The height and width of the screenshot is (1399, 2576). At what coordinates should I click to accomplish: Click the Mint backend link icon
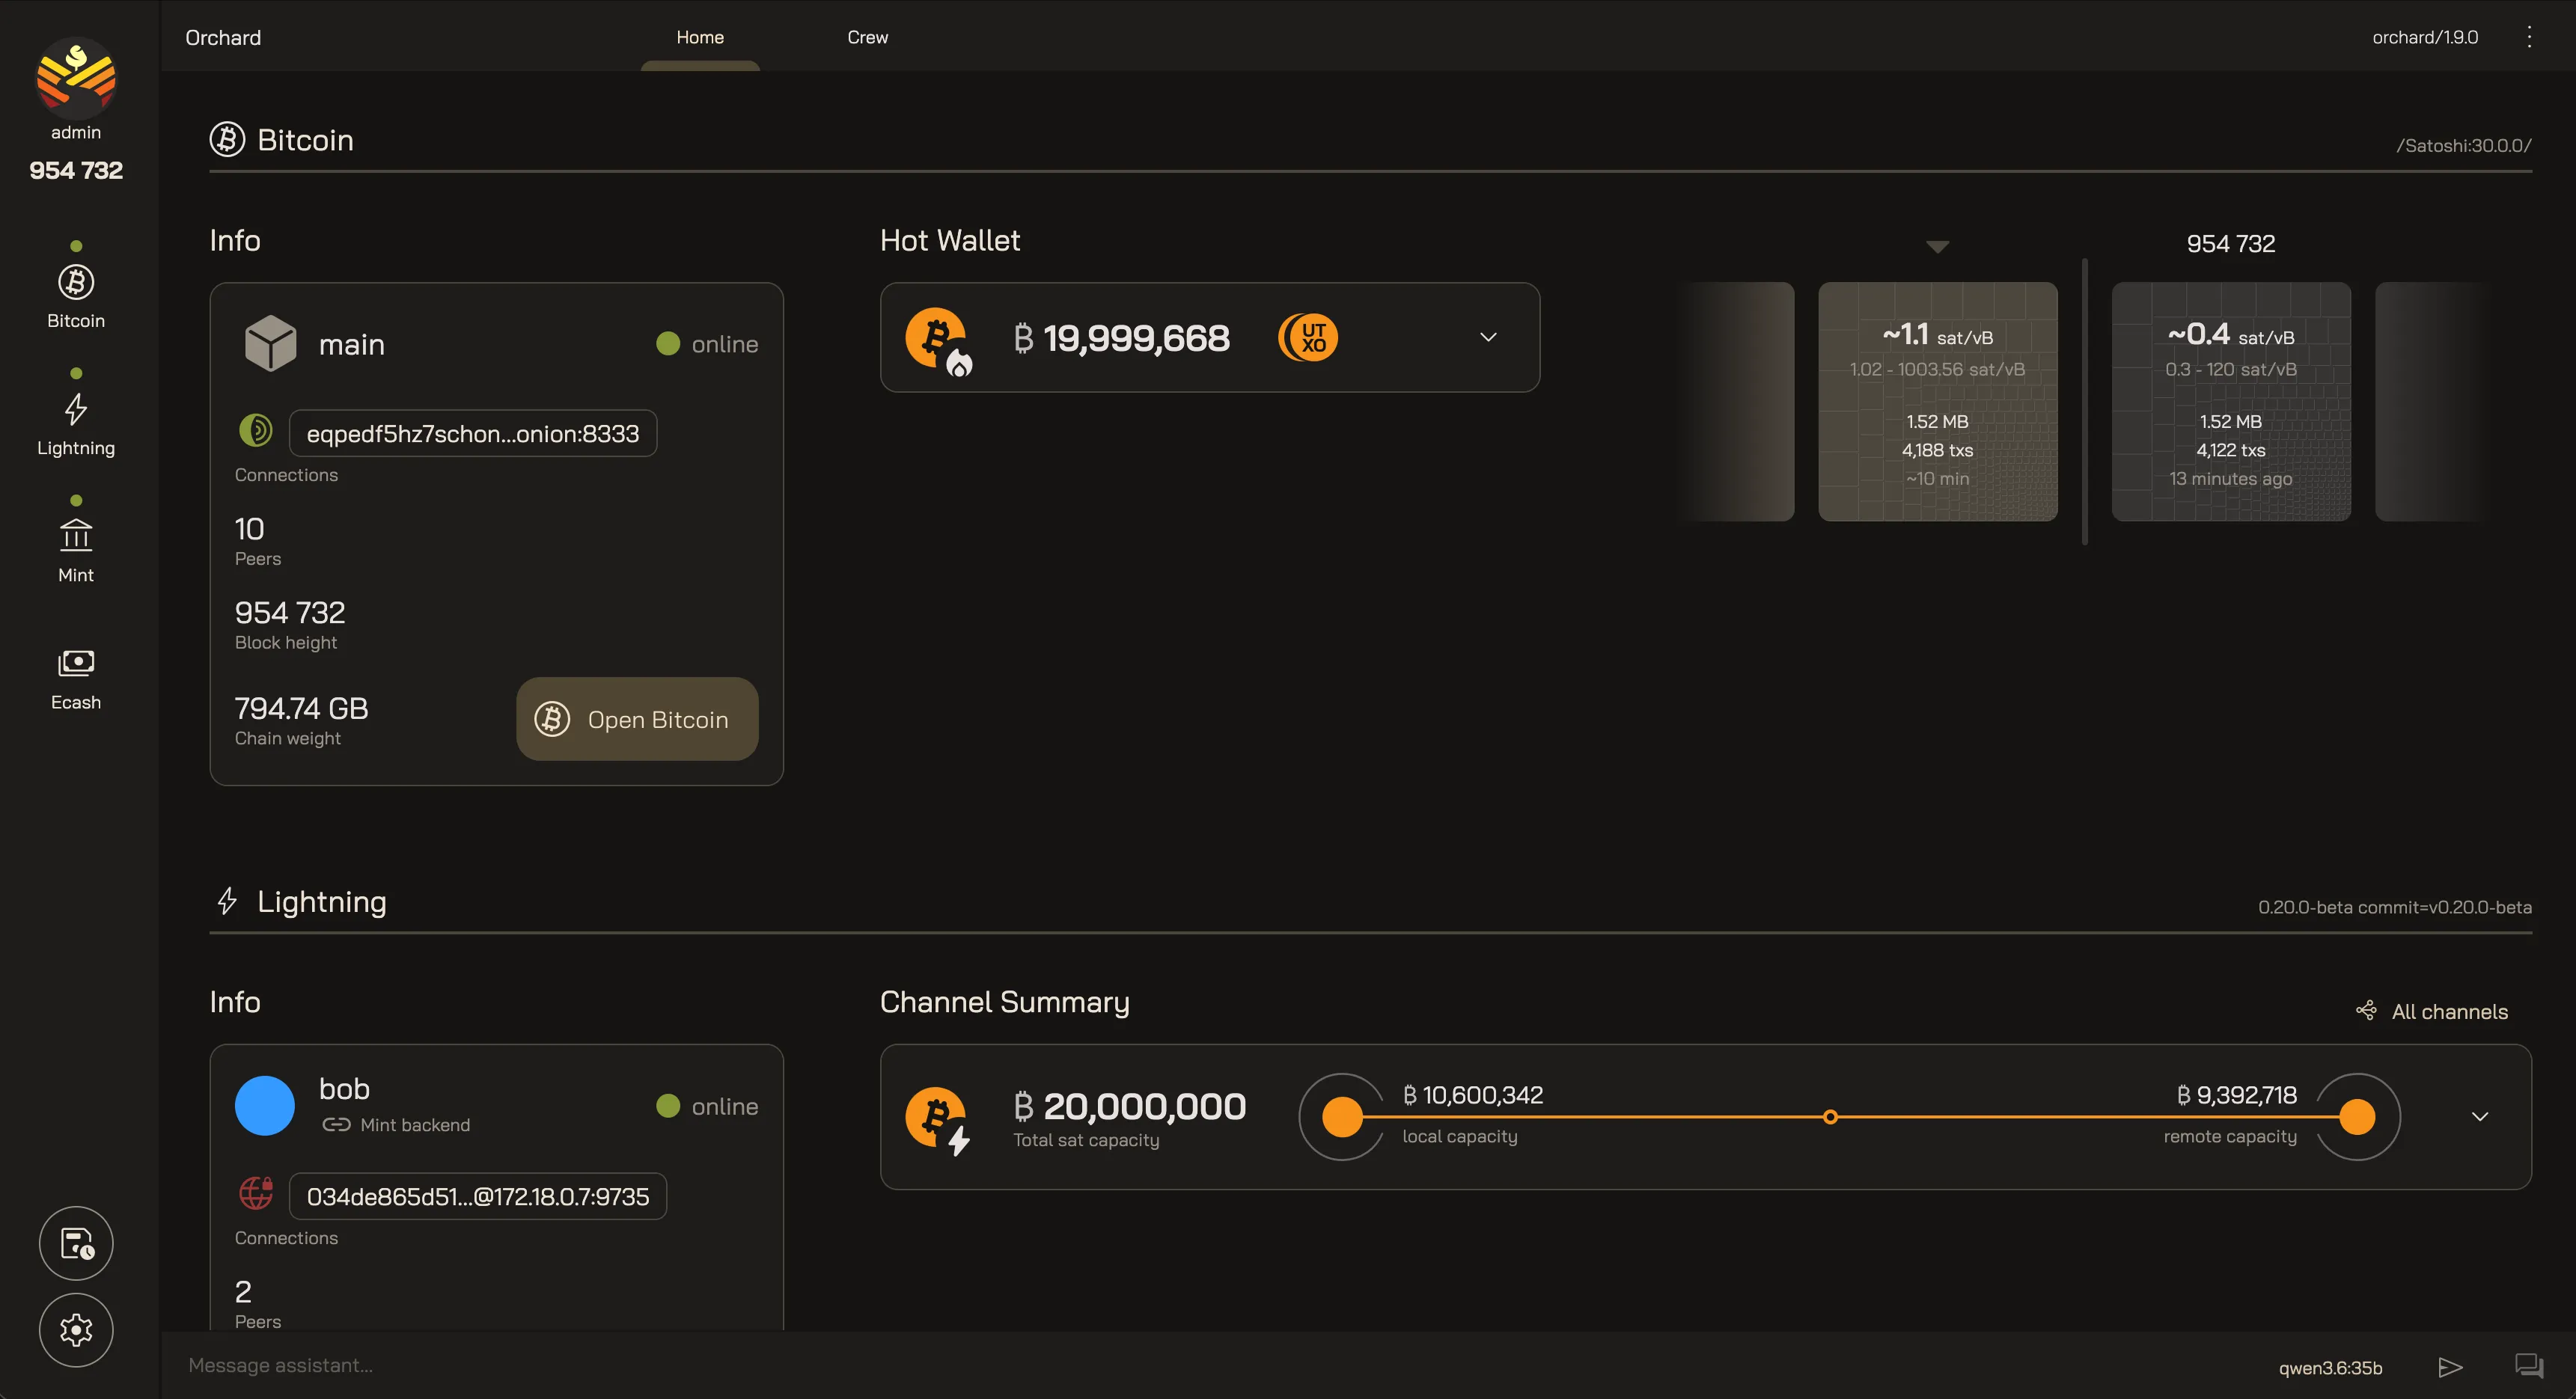pyautogui.click(x=336, y=1124)
